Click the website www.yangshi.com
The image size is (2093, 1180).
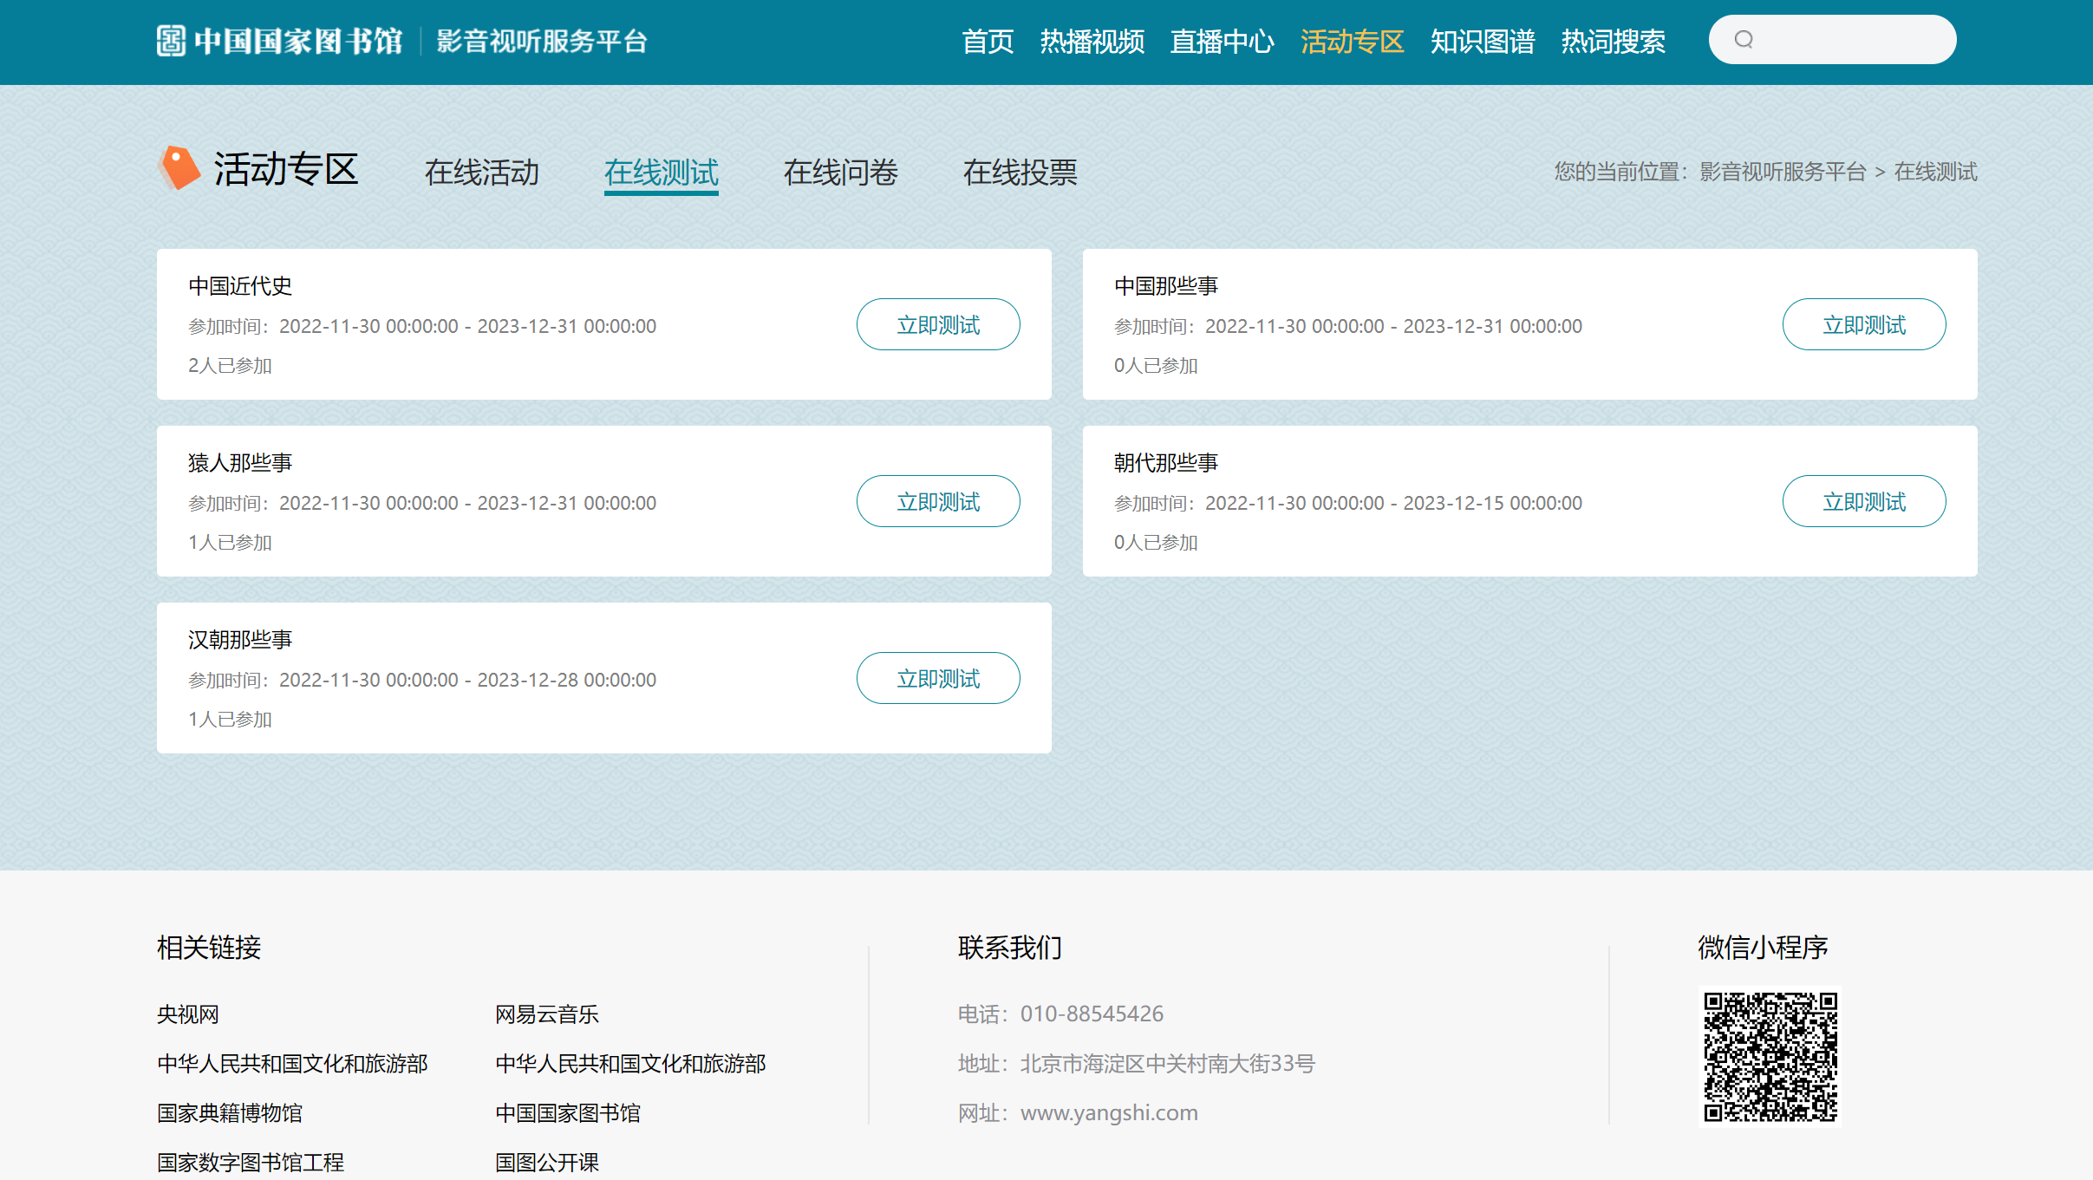point(1109,1113)
